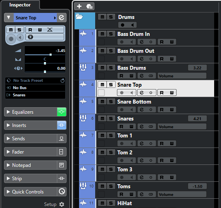The image size is (221, 208).
Task: Open the Inspector Setup gear
Action: [x=62, y=204]
